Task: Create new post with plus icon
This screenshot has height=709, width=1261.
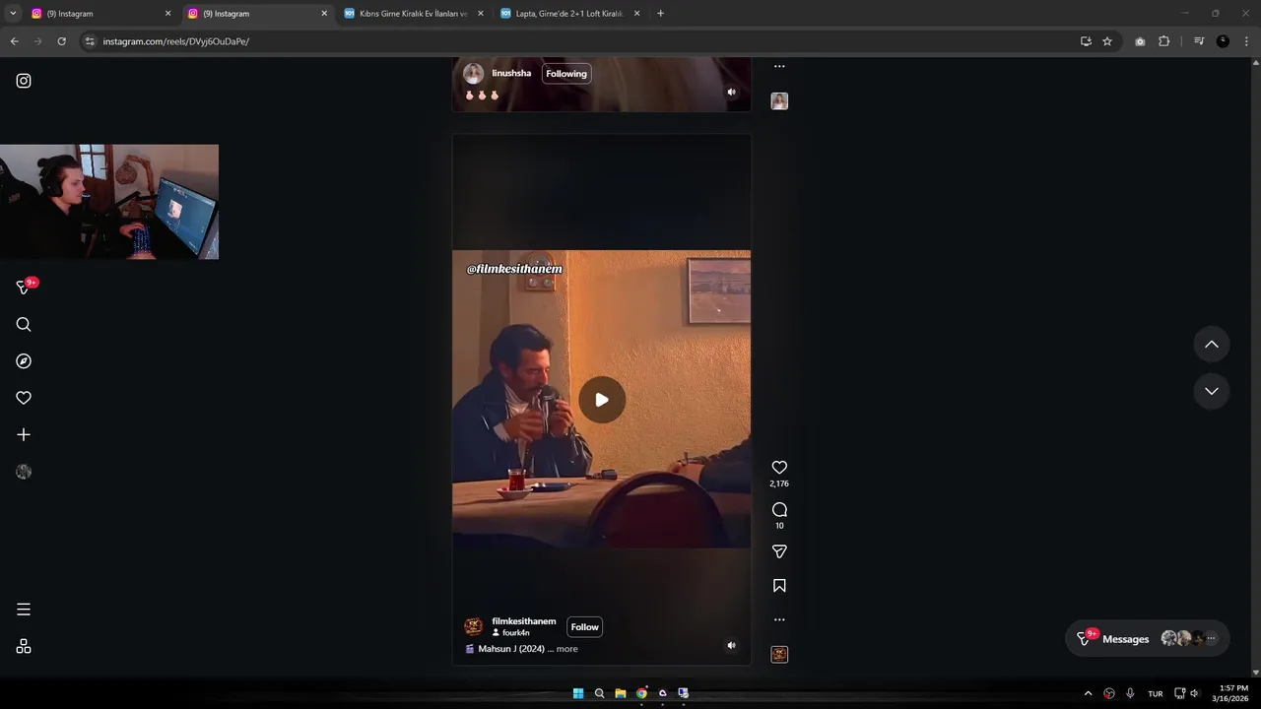Action: pyautogui.click(x=24, y=434)
